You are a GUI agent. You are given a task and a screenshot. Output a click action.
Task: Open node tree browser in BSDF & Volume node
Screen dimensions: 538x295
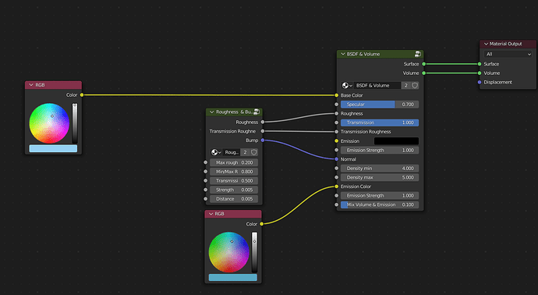[347, 86]
